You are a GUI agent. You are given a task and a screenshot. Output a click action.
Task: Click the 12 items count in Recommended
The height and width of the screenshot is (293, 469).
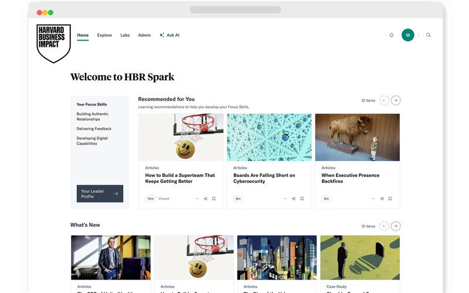click(x=368, y=100)
